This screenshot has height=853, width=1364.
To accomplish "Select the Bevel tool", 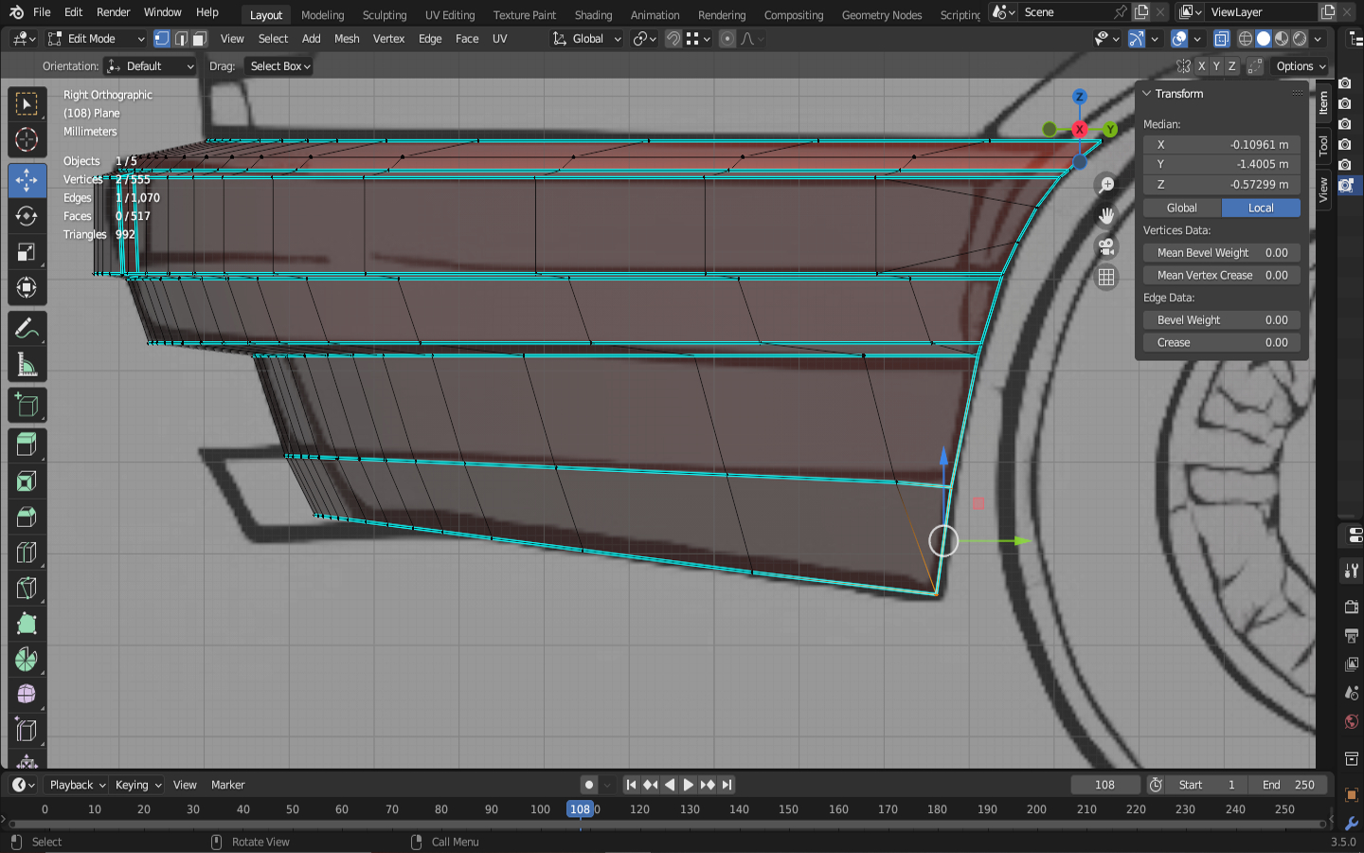I will [27, 517].
